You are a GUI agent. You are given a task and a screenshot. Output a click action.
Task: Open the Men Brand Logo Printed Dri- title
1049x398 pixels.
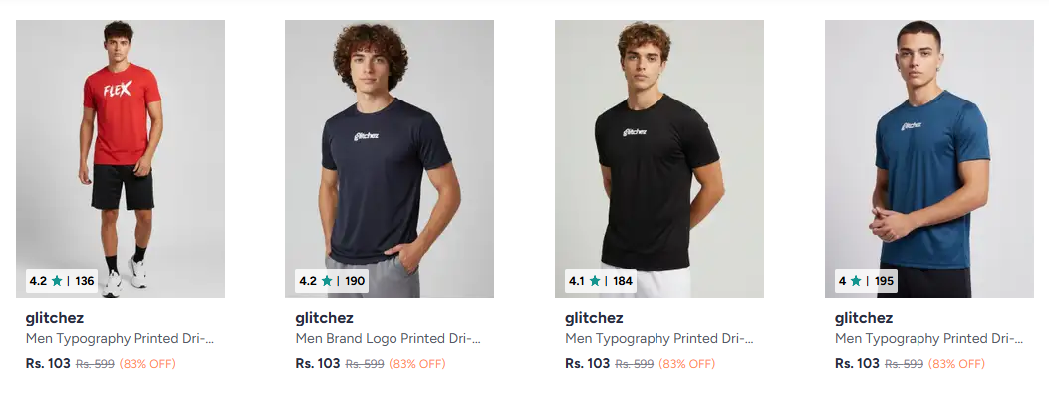[389, 339]
